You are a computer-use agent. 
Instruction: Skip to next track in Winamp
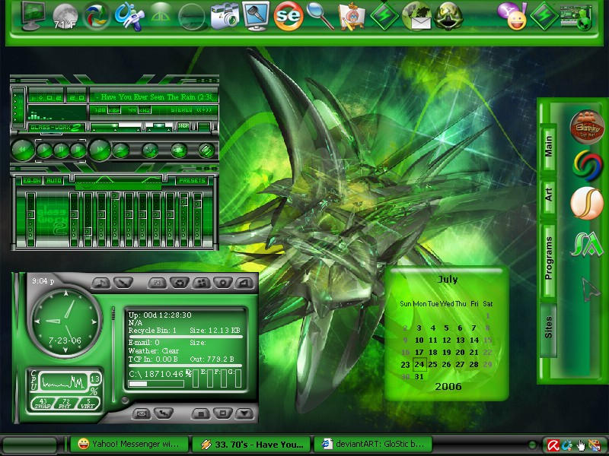pyautogui.click(x=100, y=150)
